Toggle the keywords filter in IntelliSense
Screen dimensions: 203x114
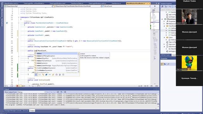coord(60,75)
